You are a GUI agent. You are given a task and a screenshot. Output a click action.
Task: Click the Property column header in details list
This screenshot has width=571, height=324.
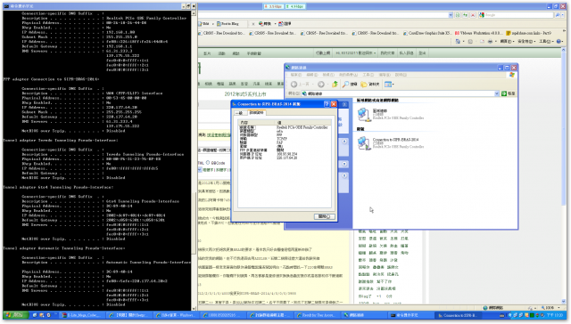pyautogui.click(x=257, y=123)
